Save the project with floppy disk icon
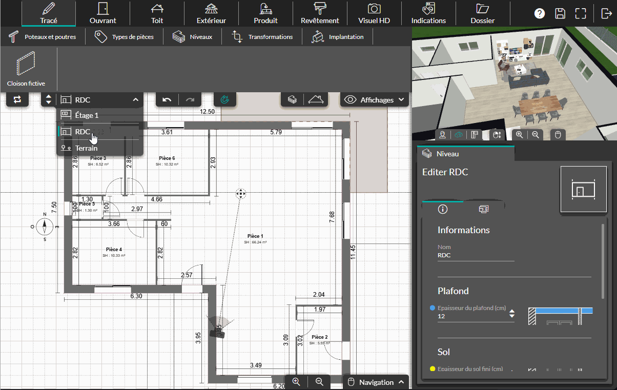Screen dimensions: 617x390 (x=560, y=13)
